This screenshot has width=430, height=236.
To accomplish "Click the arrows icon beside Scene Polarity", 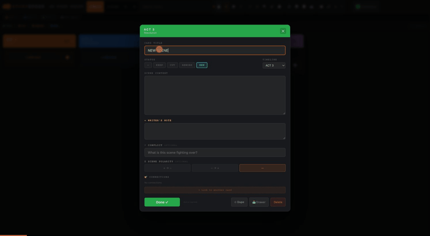I will (x=145, y=161).
